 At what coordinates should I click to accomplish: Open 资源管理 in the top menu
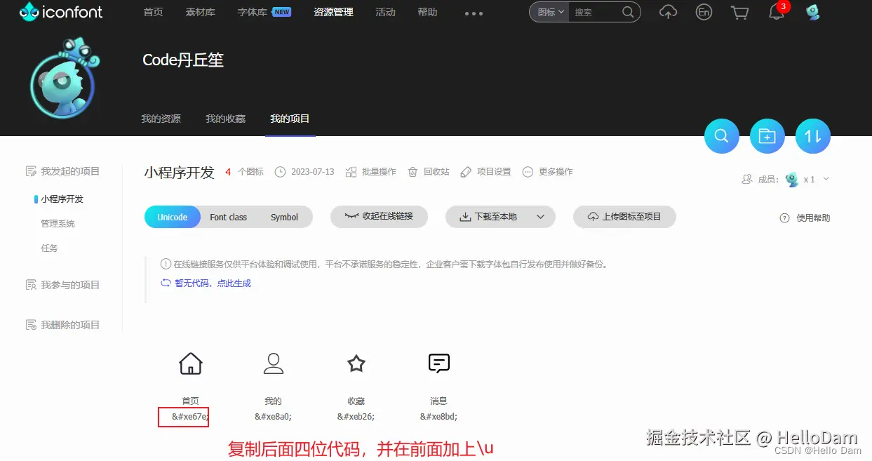point(333,12)
